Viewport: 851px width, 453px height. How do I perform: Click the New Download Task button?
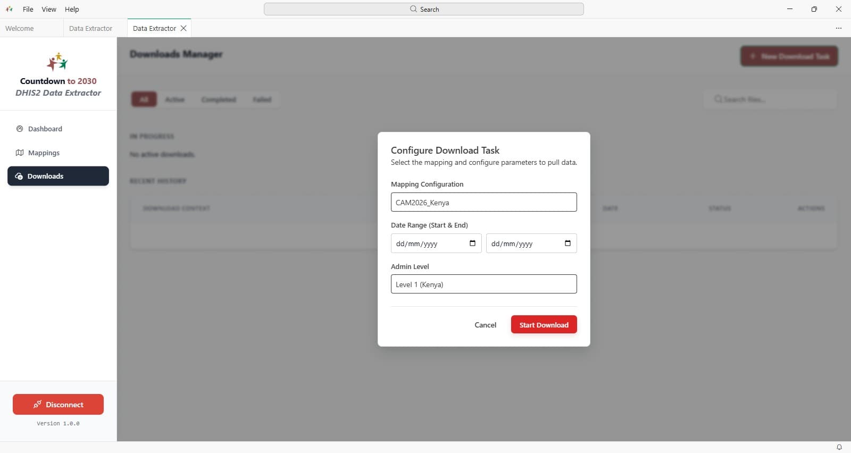(789, 56)
